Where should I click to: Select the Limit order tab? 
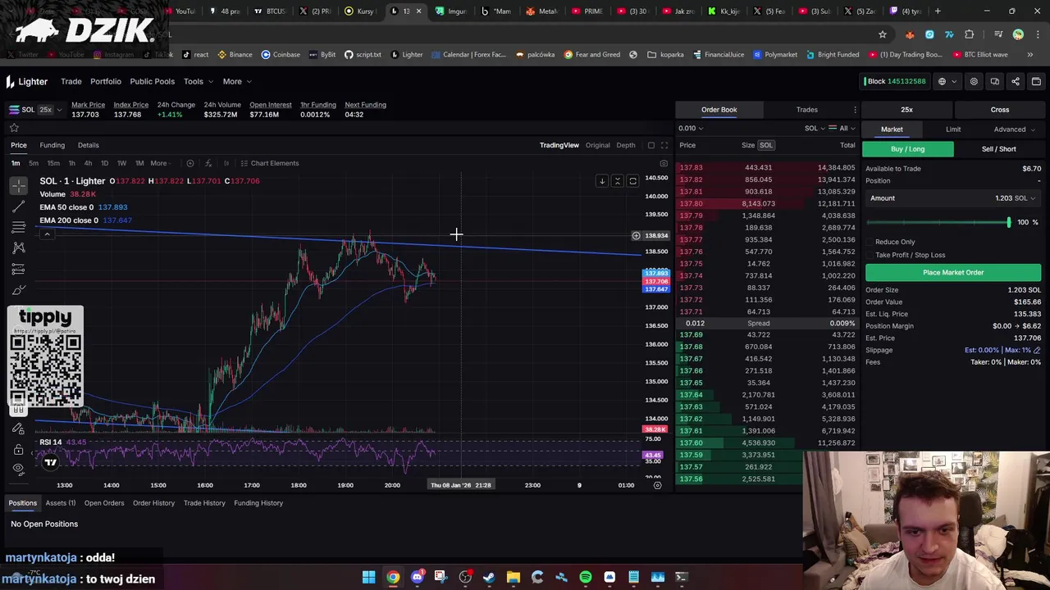(x=953, y=129)
